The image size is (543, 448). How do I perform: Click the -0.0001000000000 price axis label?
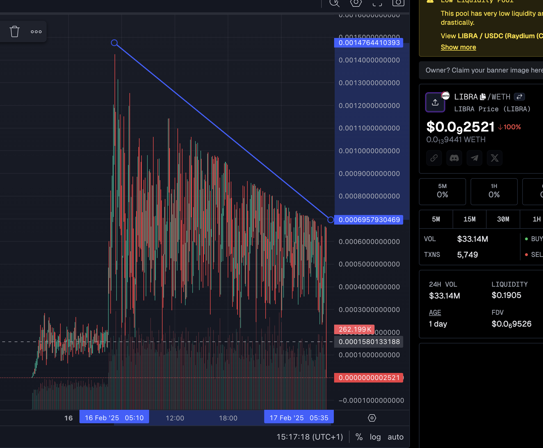[x=371, y=401]
